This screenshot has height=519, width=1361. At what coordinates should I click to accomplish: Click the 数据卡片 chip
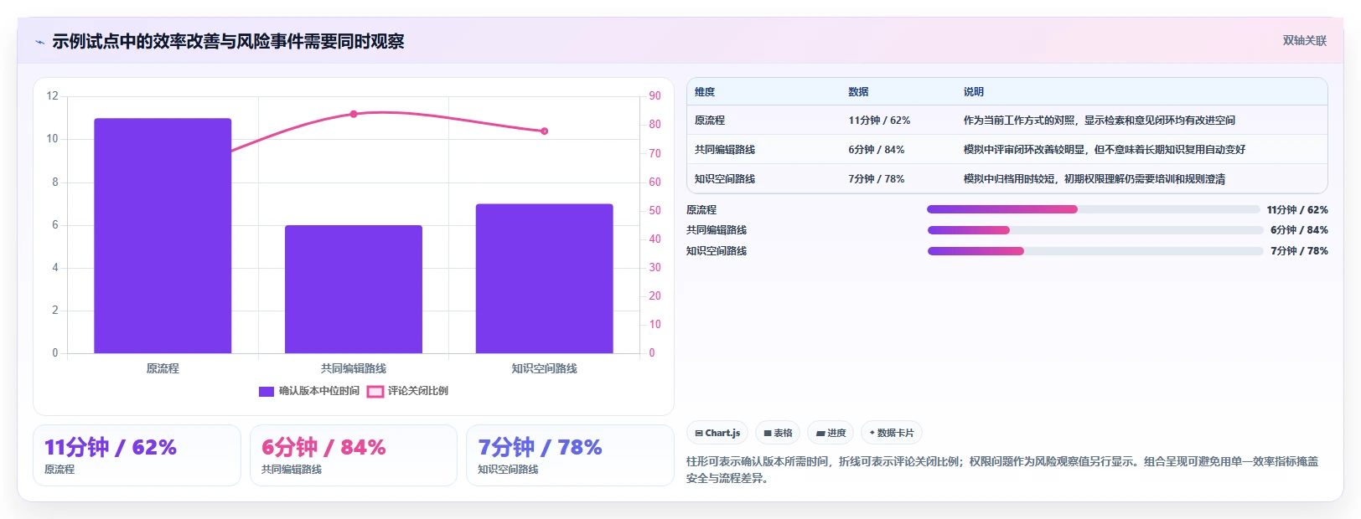(x=892, y=433)
